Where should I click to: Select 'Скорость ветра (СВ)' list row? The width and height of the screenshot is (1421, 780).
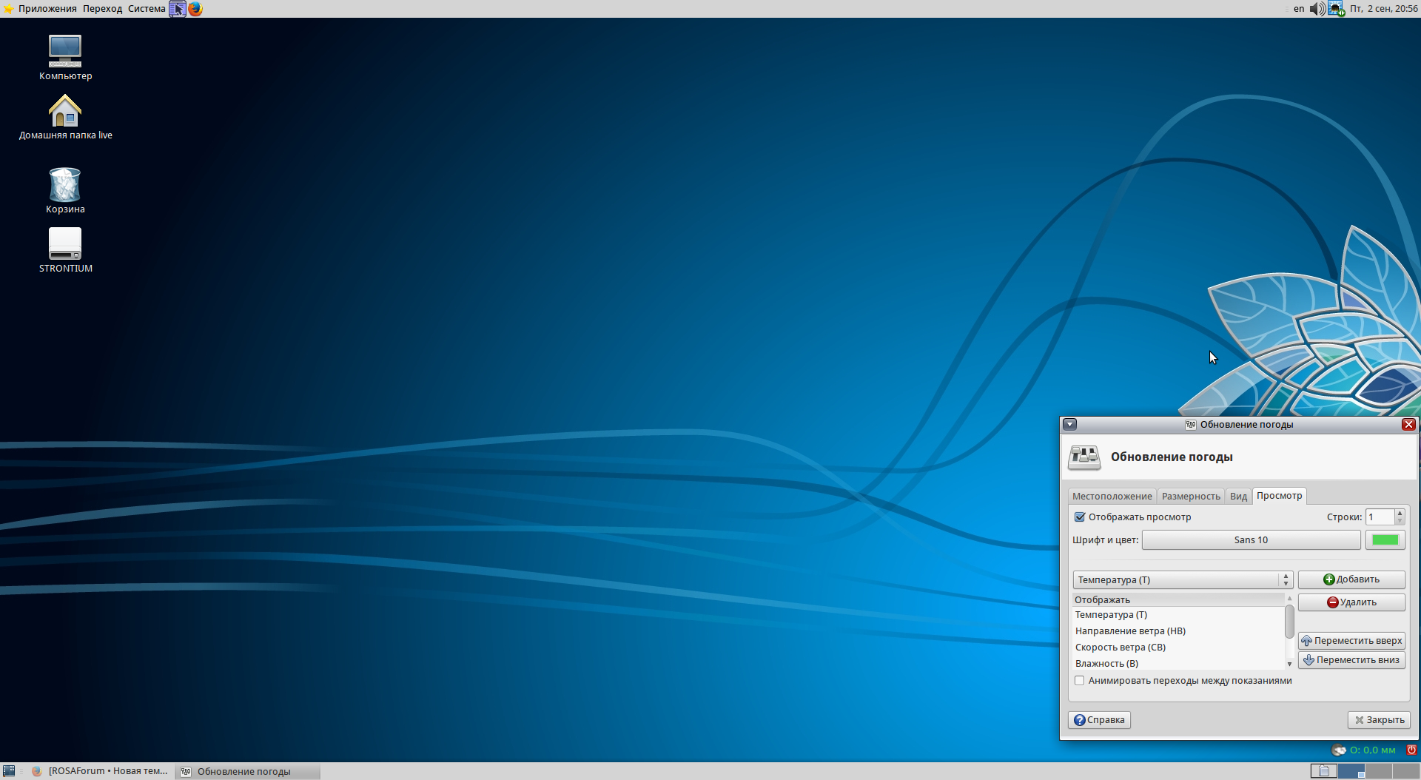click(1178, 647)
